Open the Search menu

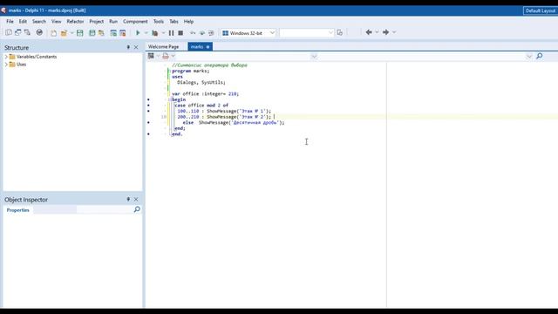coord(39,21)
